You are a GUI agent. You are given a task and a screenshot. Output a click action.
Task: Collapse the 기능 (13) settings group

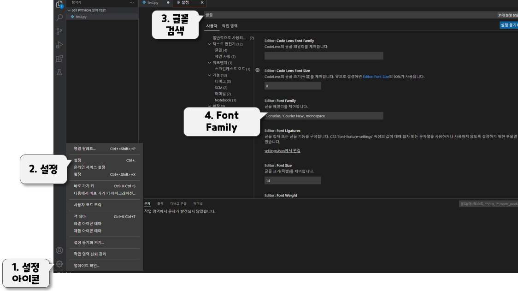tap(209, 75)
